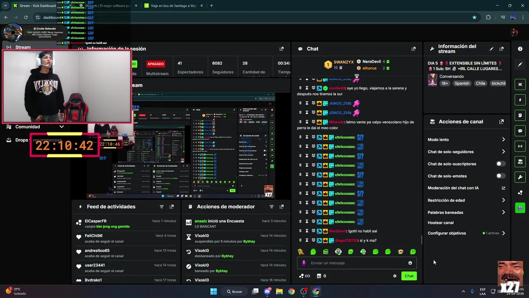Screen dimensions: 529x298
Task: Open Moderación del chat con IA external link
Action: (x=503, y=188)
